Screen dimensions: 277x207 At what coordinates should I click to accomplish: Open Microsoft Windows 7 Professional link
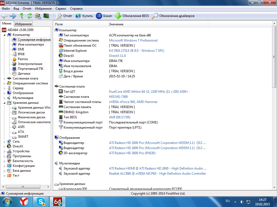pyautogui.click(x=133, y=40)
